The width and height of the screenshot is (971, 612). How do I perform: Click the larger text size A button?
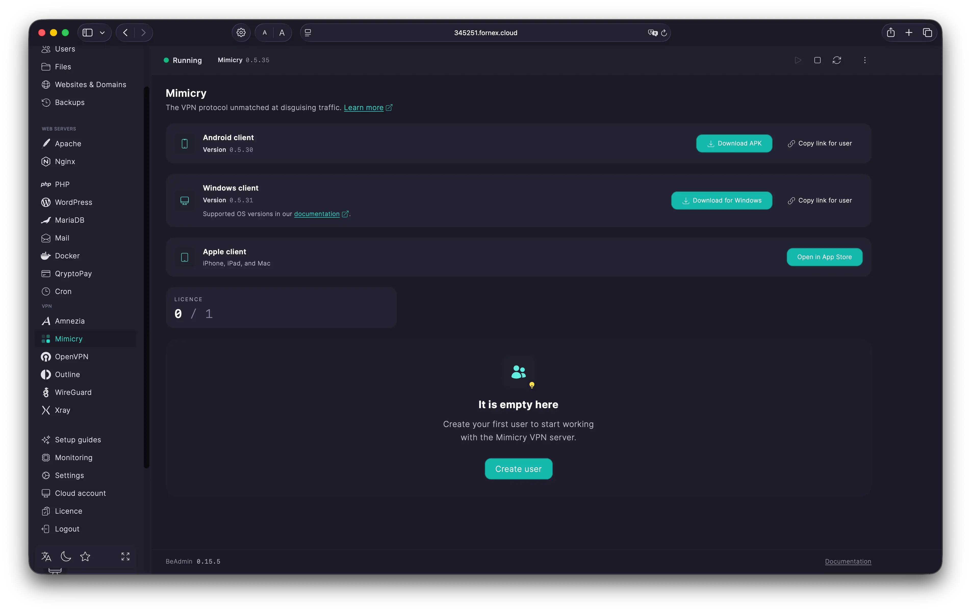point(282,33)
